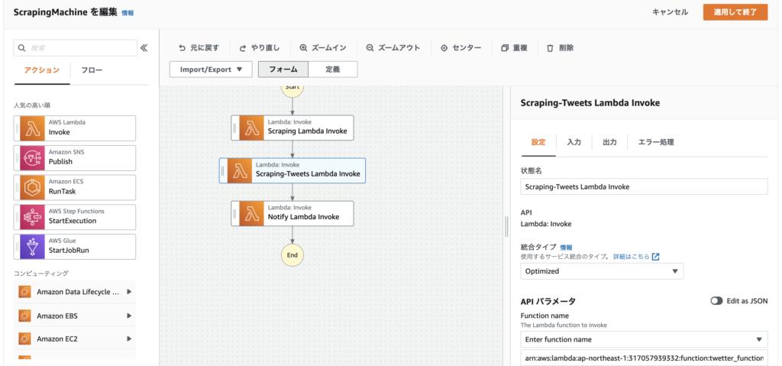Grab the drag handle of Scraping-Tweets node
Screen dimensions: 782x366
point(224,170)
